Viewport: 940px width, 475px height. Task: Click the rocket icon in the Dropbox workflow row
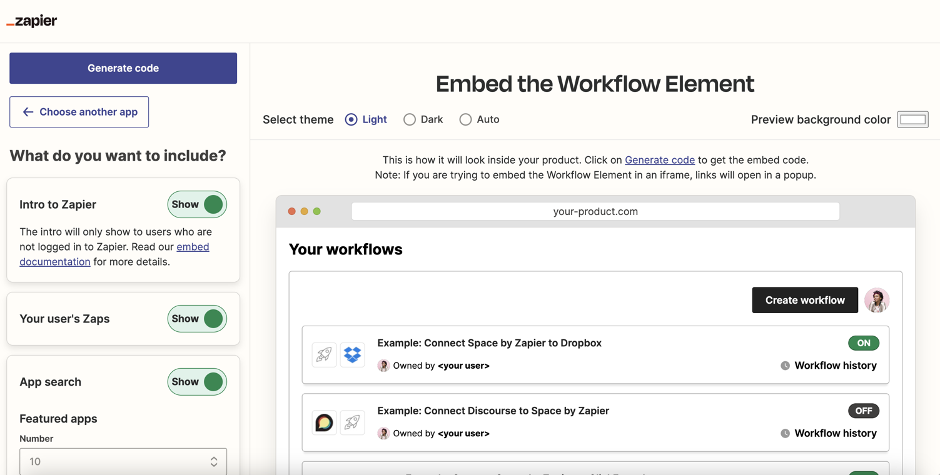coord(324,354)
